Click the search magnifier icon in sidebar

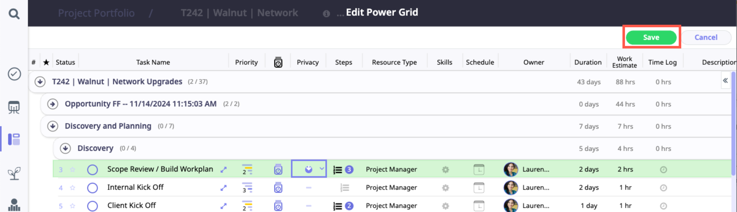14,13
